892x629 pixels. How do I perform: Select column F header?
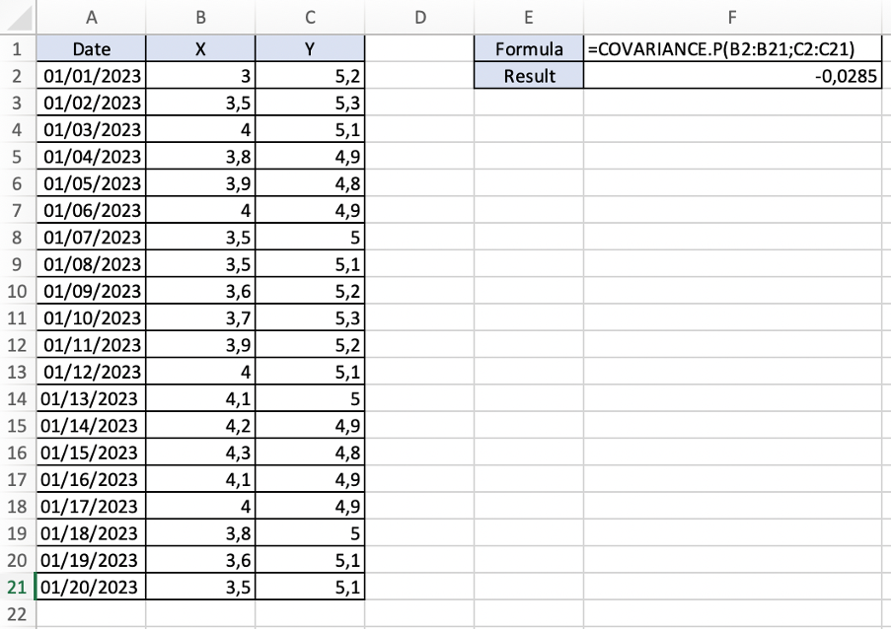[x=731, y=17]
